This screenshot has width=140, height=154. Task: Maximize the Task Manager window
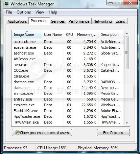[x=119, y=3]
